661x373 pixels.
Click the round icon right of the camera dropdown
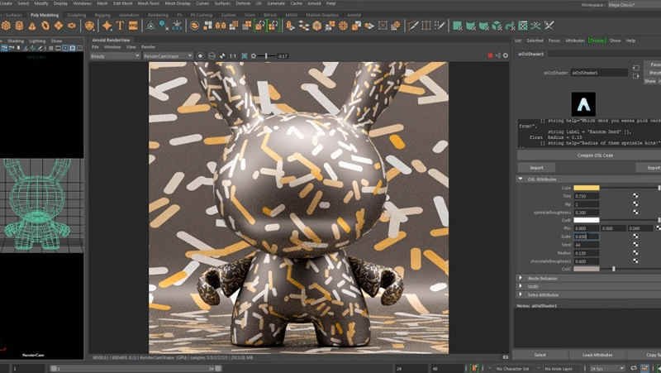click(x=201, y=55)
